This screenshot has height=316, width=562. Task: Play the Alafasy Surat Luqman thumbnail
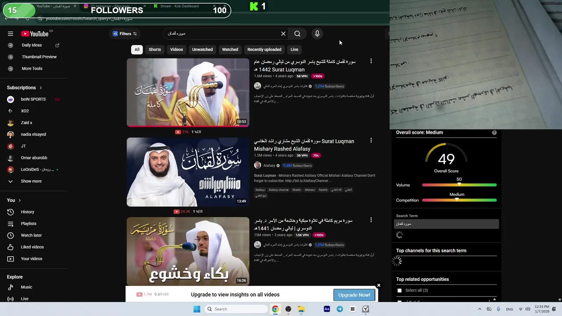(x=188, y=172)
